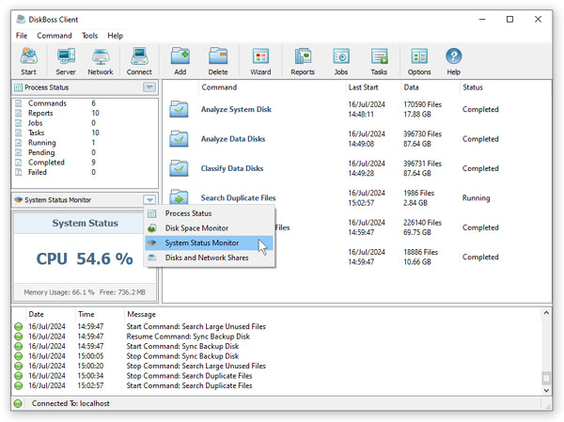Click the CPU 54.6 % readout

[x=85, y=258]
